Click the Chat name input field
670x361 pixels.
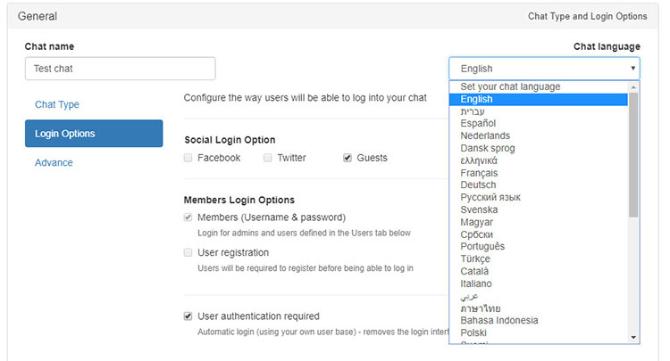(x=120, y=69)
